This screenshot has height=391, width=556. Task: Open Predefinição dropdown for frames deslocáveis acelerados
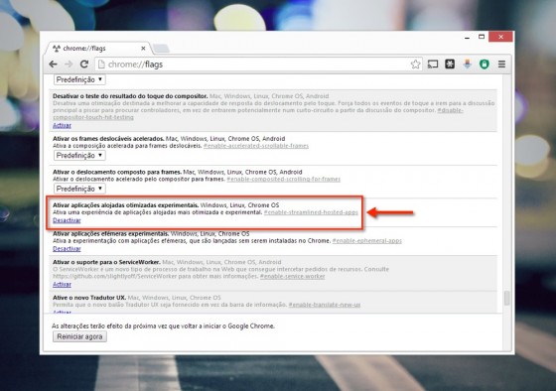pyautogui.click(x=79, y=155)
